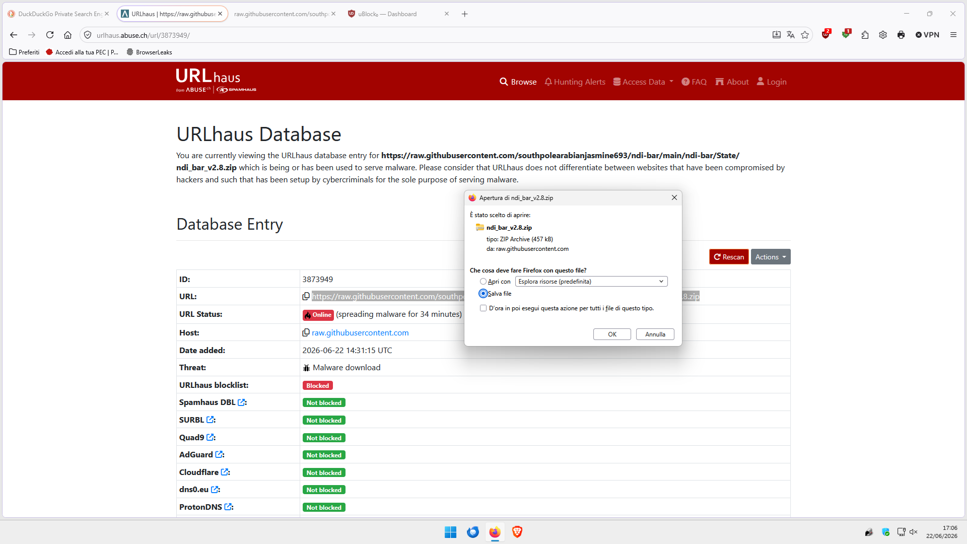Open the Windows Start button
Viewport: 967px width, 544px height.
450,532
